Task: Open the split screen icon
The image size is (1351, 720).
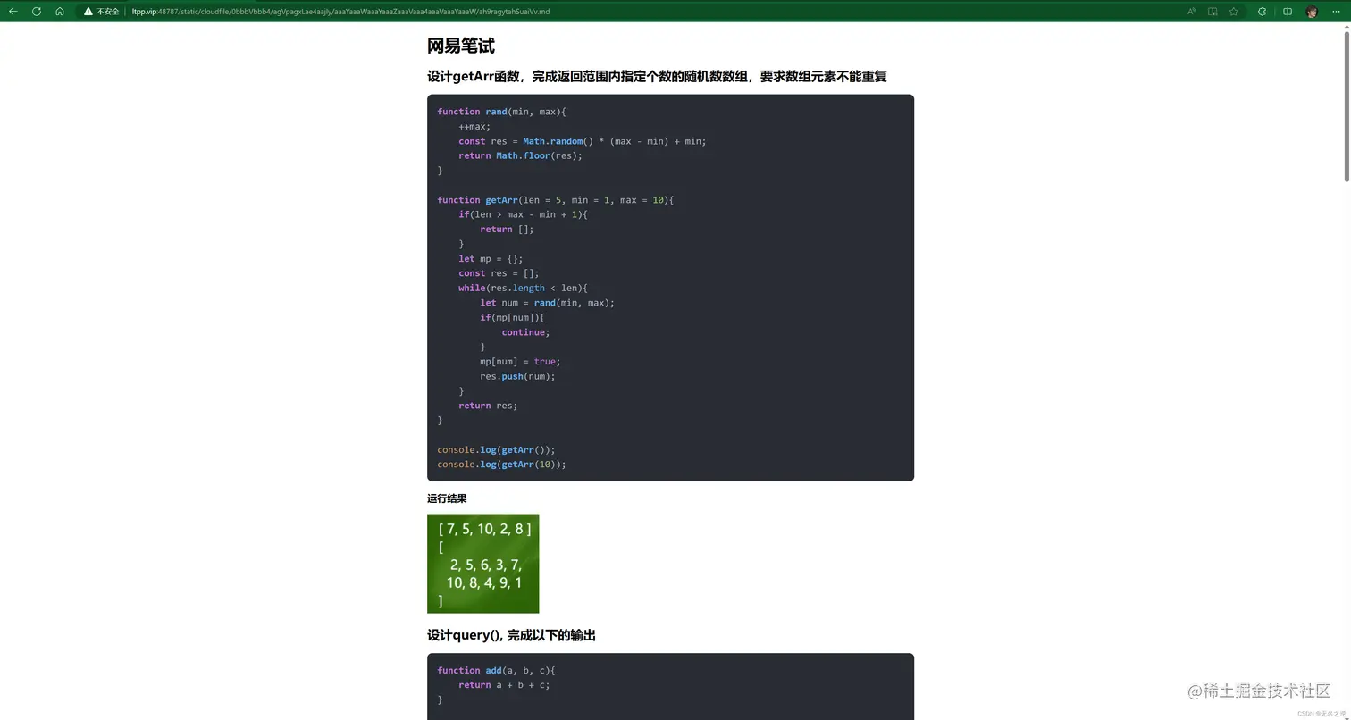Action: tap(1287, 12)
